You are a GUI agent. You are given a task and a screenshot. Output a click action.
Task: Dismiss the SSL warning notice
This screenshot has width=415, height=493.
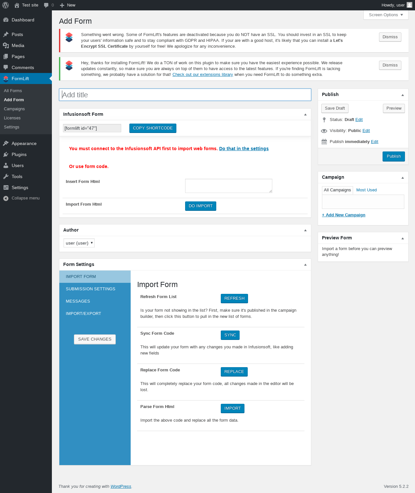coord(390,37)
